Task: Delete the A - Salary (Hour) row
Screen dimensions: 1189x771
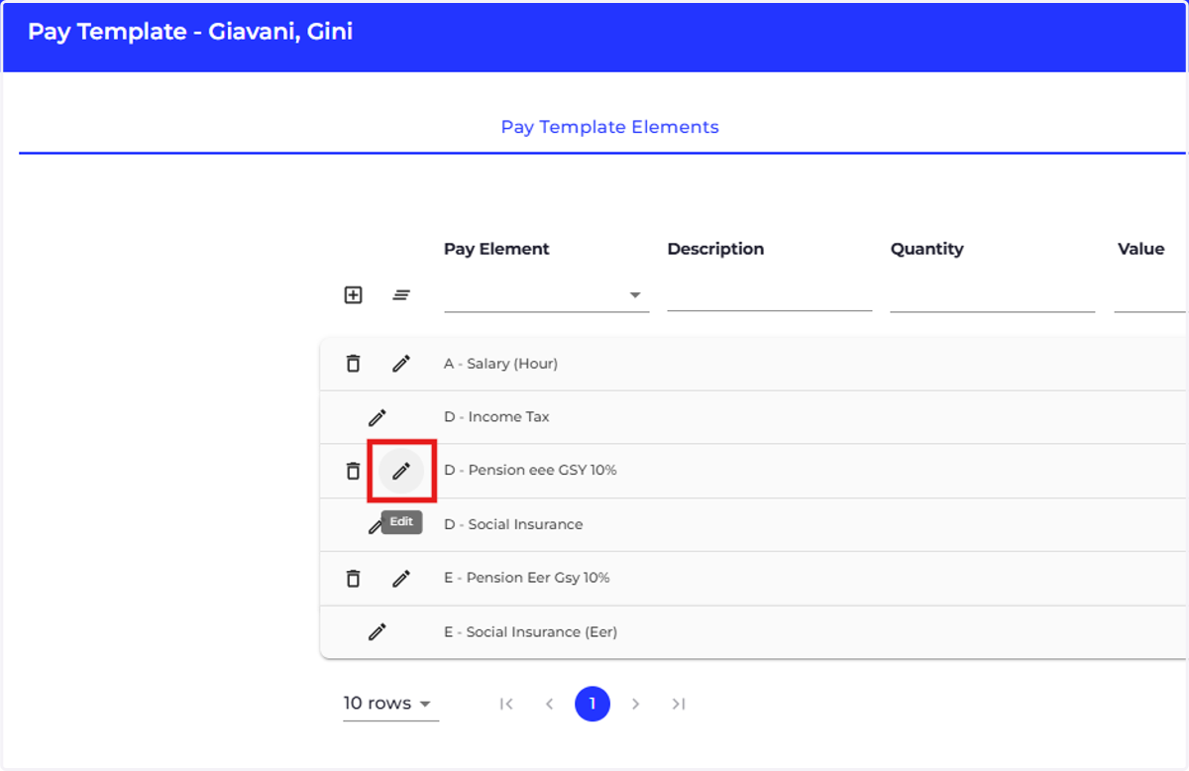Action: 353,364
